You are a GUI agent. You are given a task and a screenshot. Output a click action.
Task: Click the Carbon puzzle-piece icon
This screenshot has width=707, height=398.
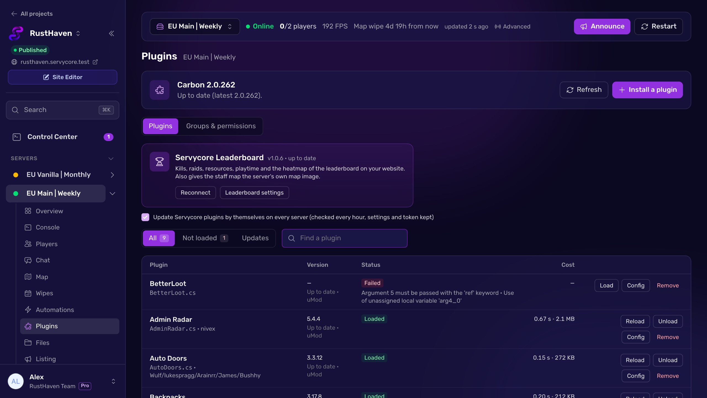tap(159, 90)
